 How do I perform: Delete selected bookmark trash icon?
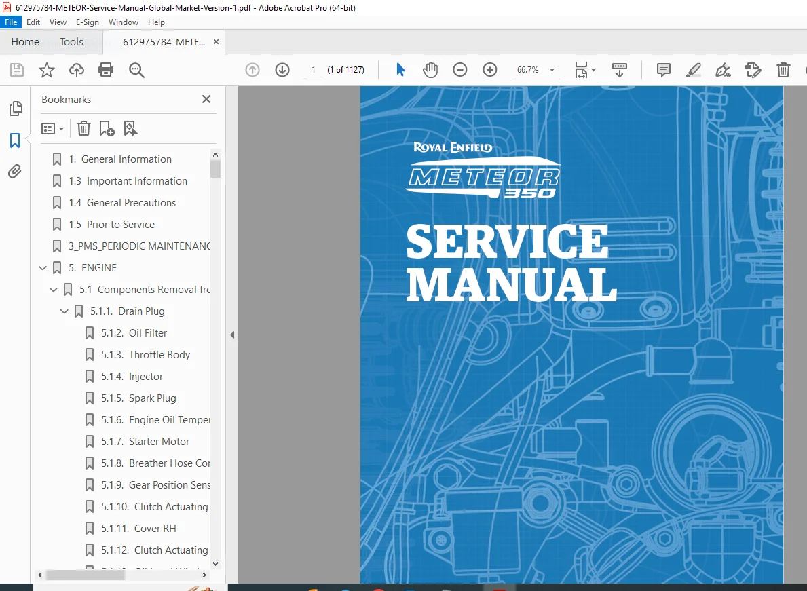tap(83, 128)
